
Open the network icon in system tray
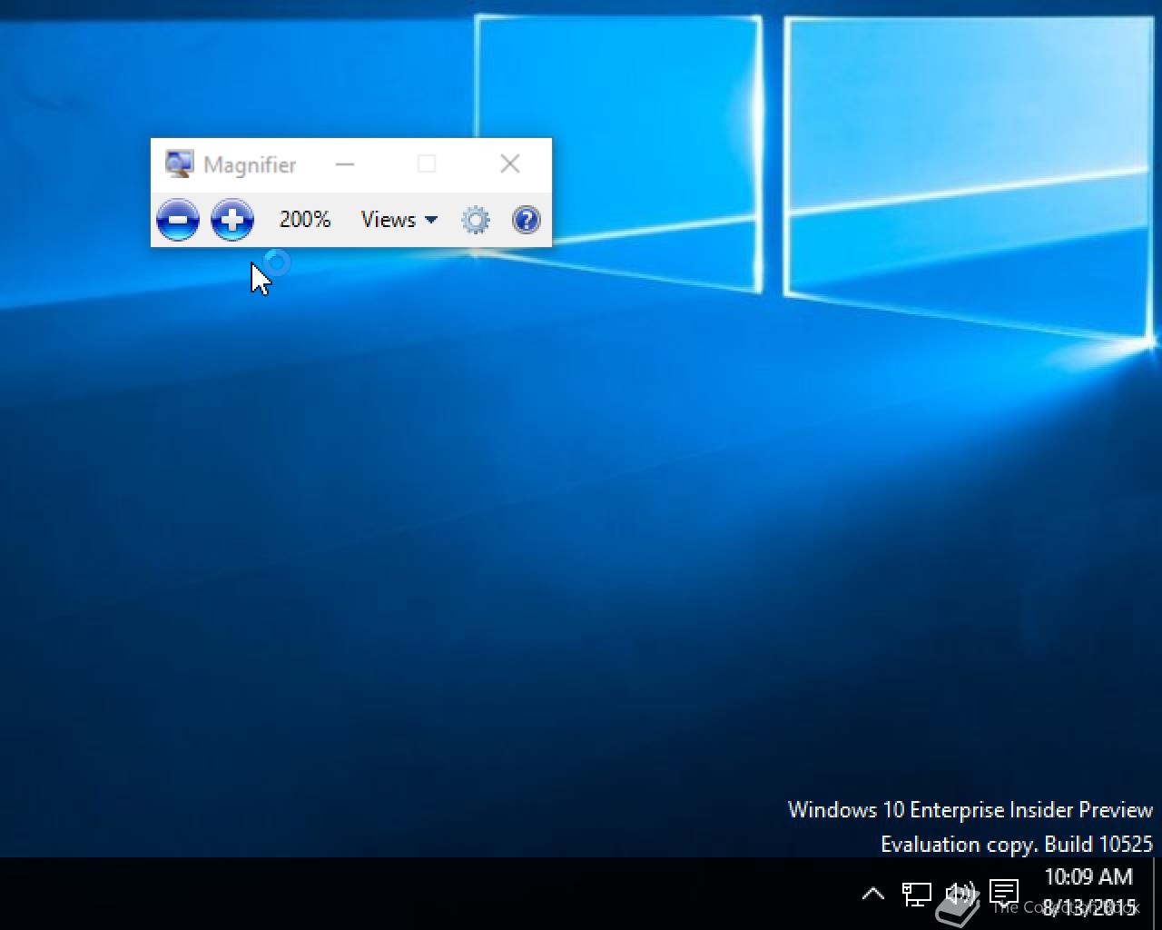(916, 895)
